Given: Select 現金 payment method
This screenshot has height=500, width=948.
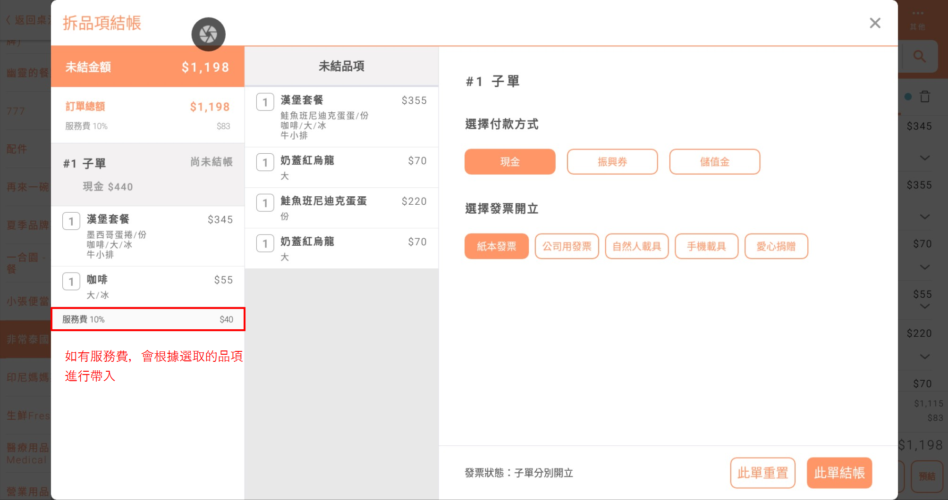Looking at the screenshot, I should coord(509,162).
